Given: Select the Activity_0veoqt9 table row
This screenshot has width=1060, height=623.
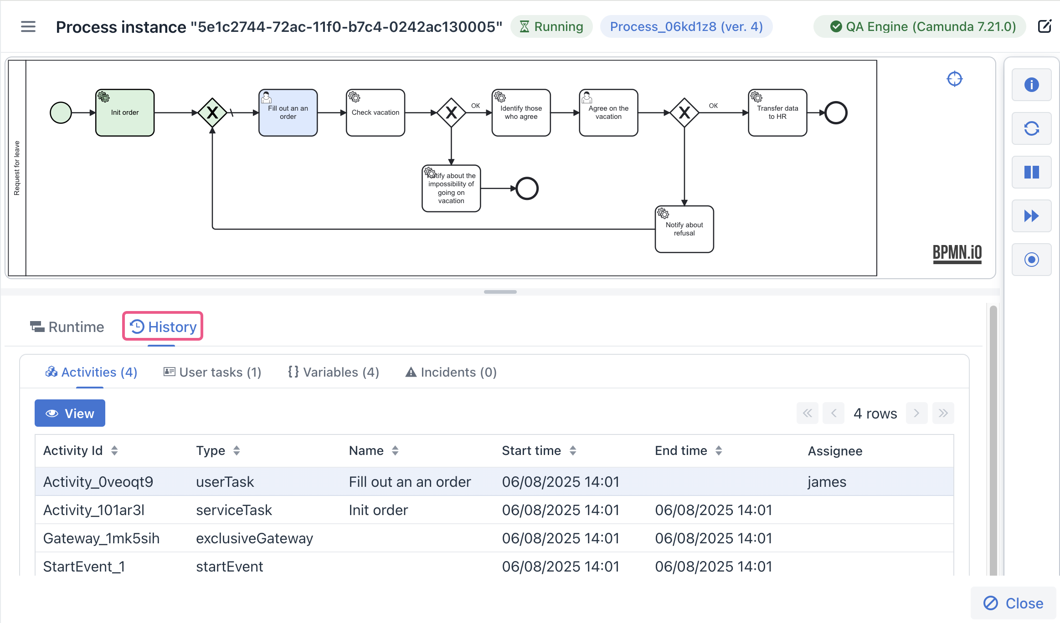Looking at the screenshot, I should (x=494, y=481).
